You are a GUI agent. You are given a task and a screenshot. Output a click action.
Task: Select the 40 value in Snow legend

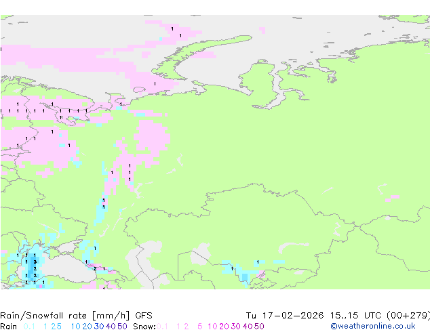tap(248, 327)
